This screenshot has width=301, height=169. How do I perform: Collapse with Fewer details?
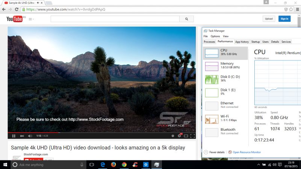tap(214, 152)
